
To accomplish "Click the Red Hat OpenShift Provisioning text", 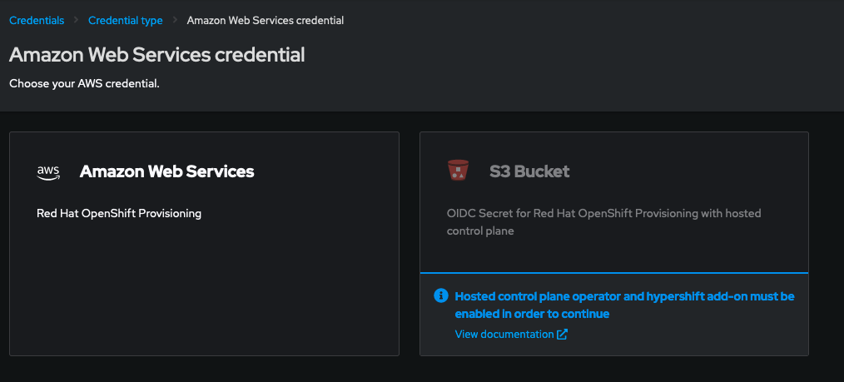I will tap(119, 213).
